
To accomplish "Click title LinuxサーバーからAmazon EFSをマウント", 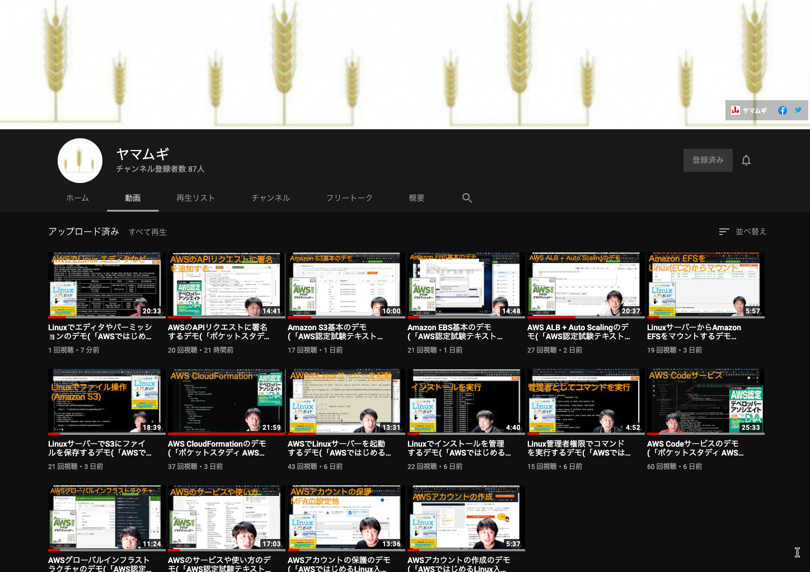I will tap(694, 332).
